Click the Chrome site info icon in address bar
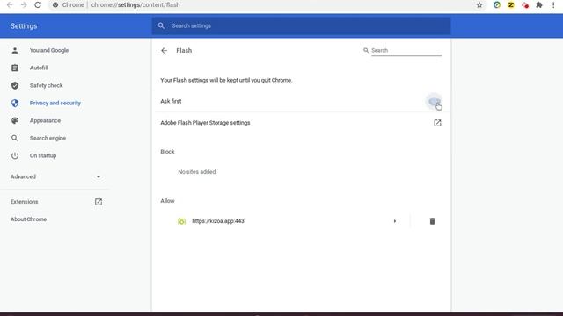This screenshot has width=563, height=316. click(x=55, y=5)
